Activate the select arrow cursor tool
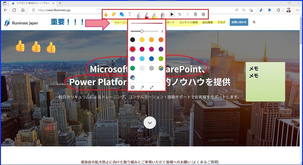 click(172, 14)
